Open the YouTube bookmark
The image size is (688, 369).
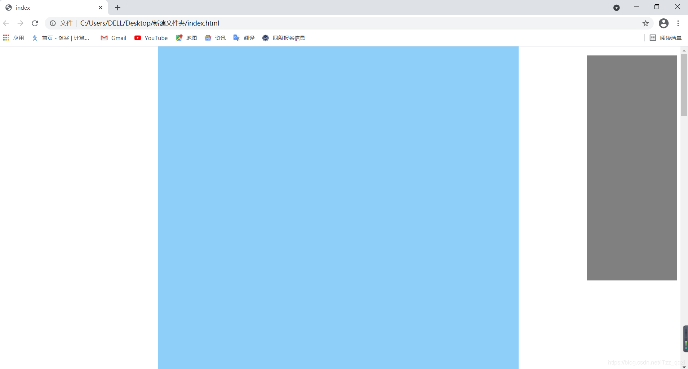point(151,38)
